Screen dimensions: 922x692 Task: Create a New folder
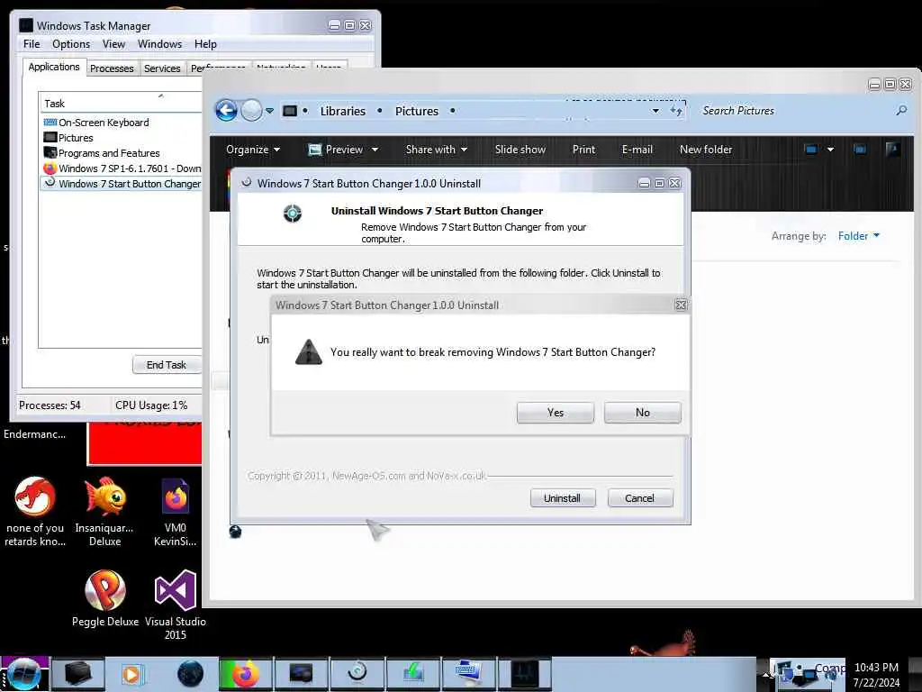pos(706,150)
